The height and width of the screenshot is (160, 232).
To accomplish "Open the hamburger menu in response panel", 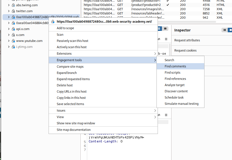I will (x=166, y=115).
